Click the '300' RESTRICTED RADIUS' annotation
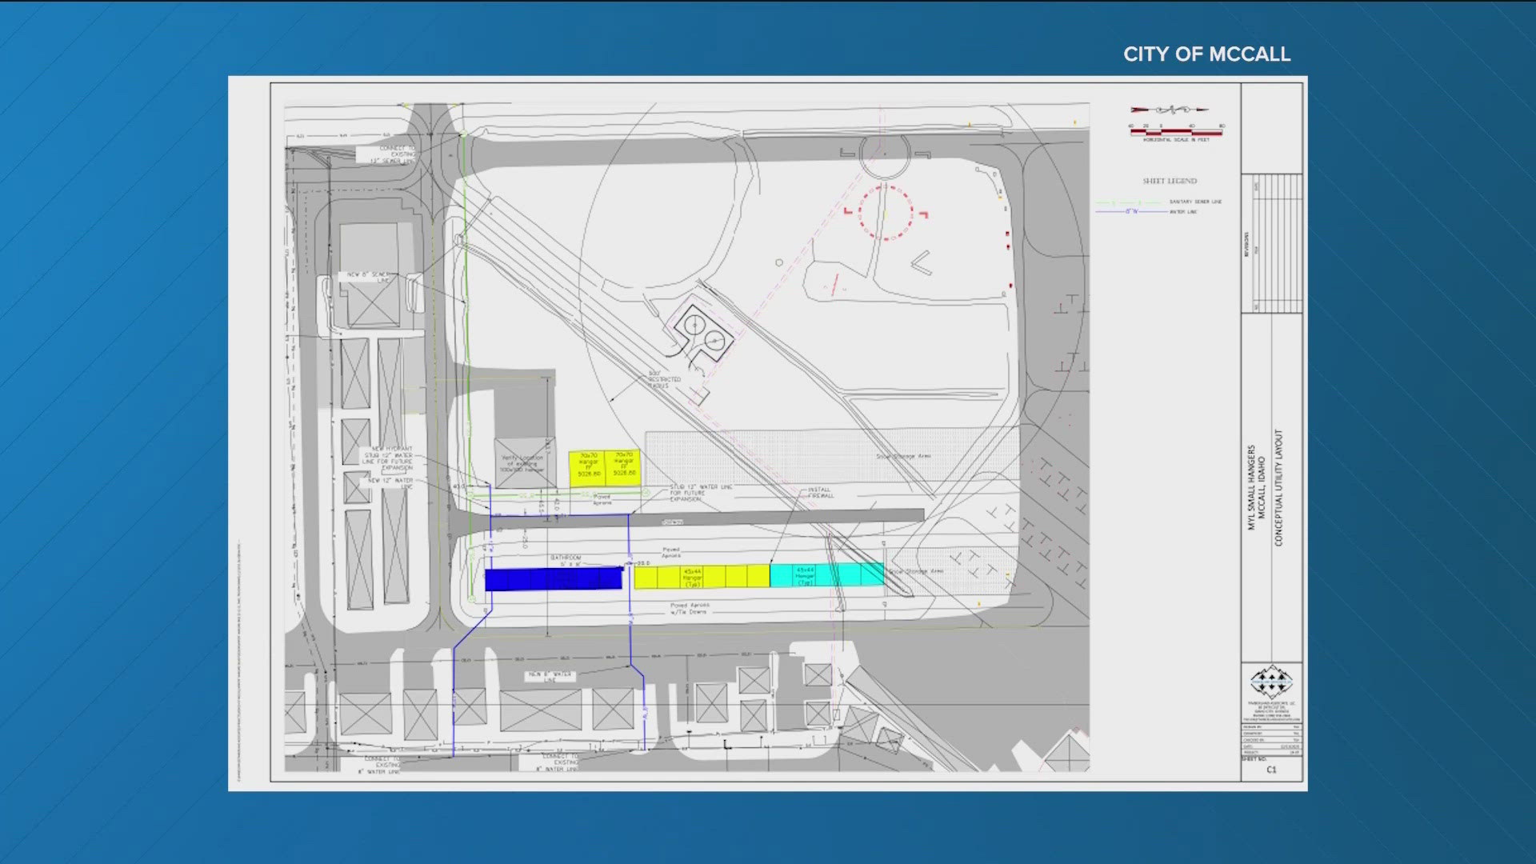This screenshot has width=1536, height=864. point(663,379)
